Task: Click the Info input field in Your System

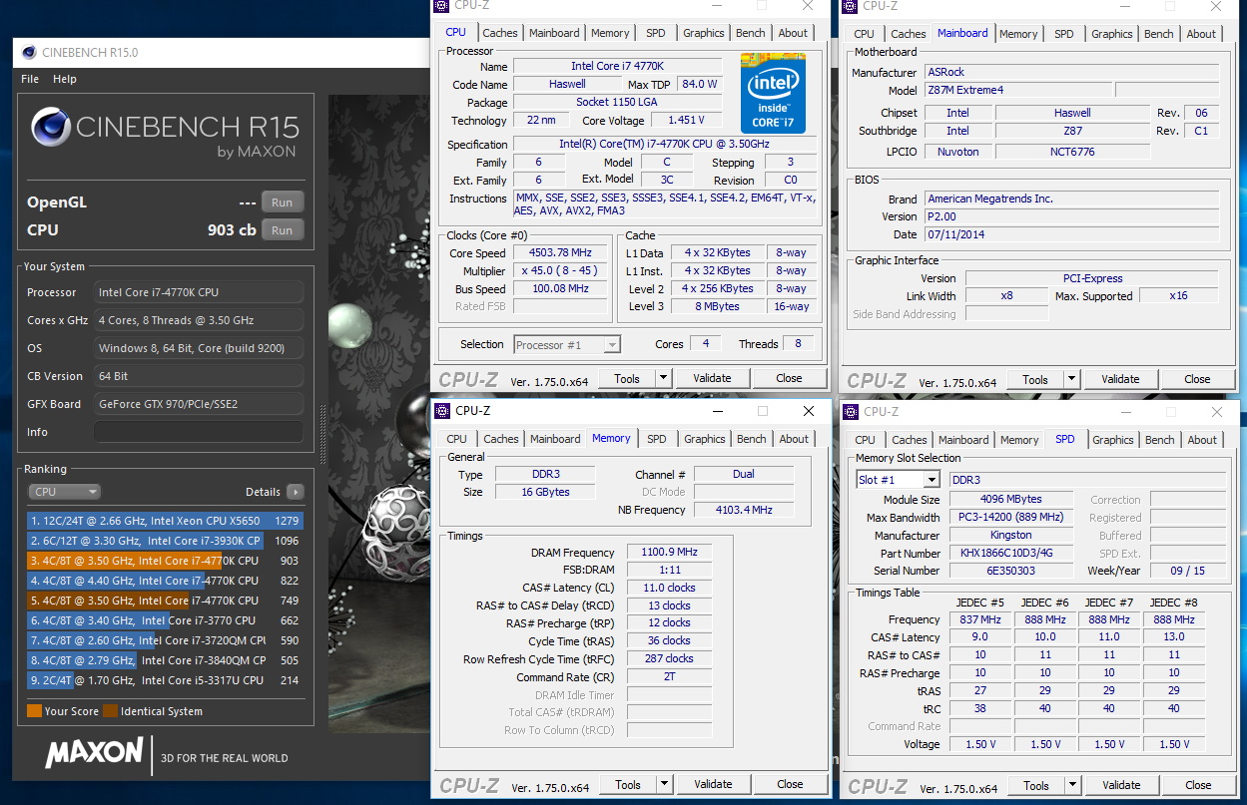Action: (199, 432)
